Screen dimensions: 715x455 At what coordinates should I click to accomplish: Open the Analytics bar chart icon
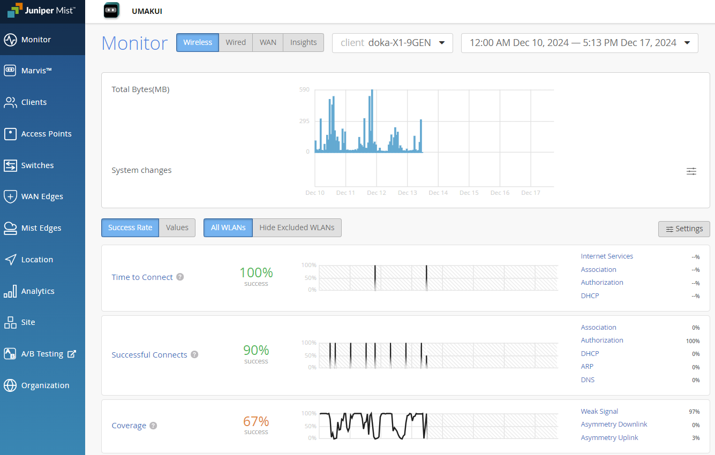(10, 291)
